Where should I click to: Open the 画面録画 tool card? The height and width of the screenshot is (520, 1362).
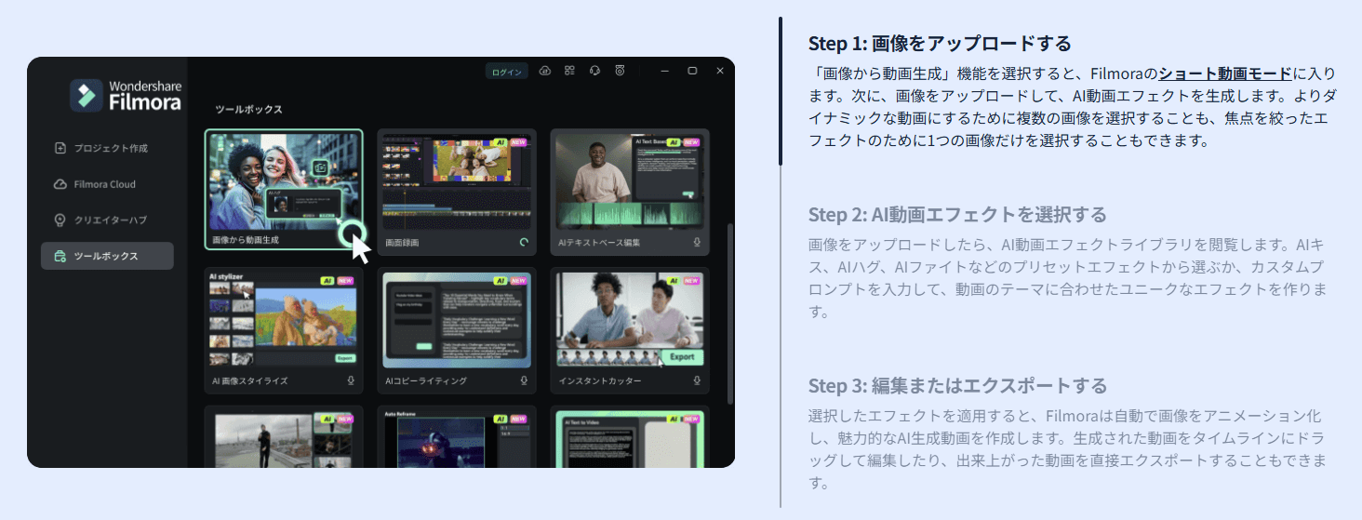457,192
